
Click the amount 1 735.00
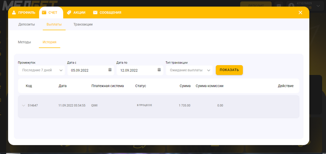185,106
